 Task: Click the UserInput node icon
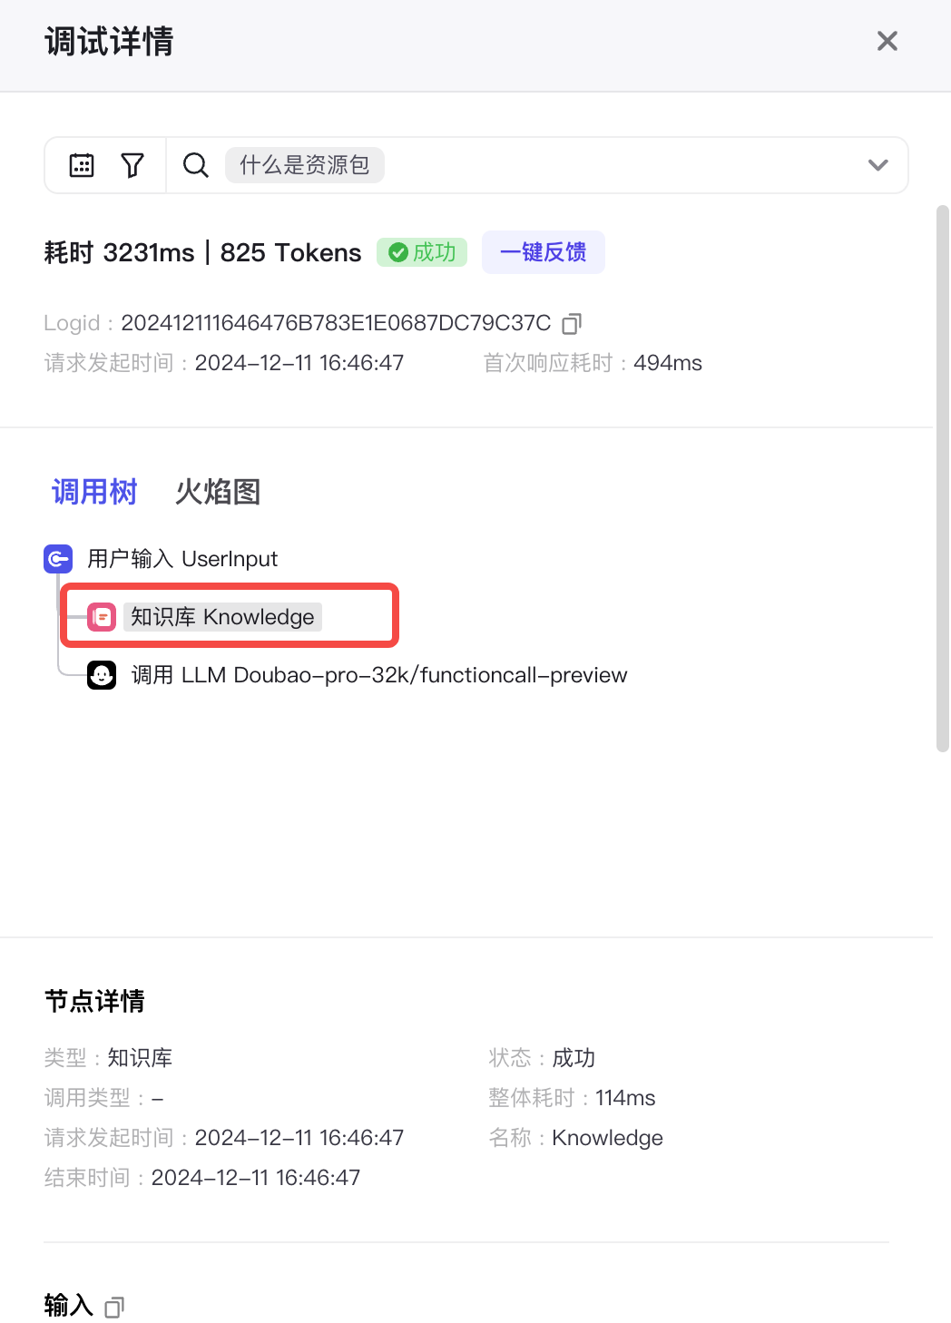58,559
